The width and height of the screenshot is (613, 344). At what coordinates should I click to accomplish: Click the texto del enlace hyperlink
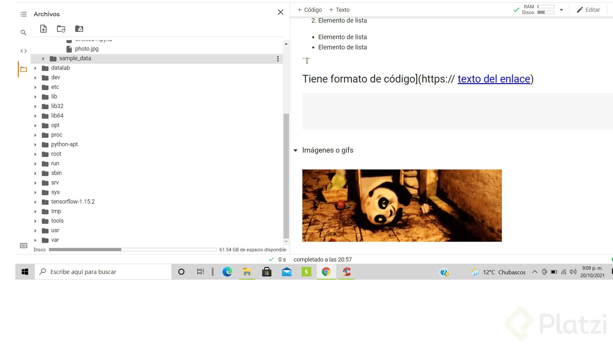[x=494, y=79]
